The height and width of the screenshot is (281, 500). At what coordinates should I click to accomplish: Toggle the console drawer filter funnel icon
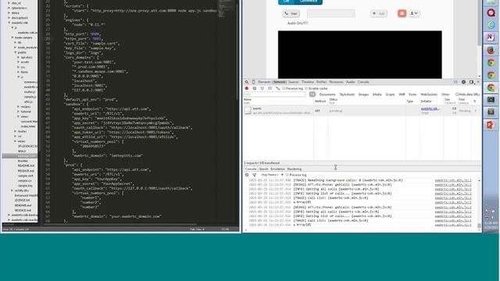point(254,175)
